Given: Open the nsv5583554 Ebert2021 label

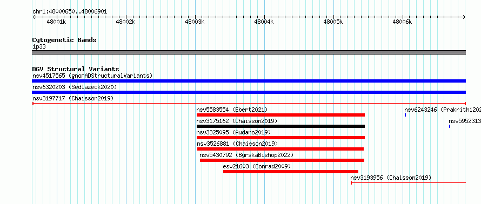Looking at the screenshot, I should point(232,110).
